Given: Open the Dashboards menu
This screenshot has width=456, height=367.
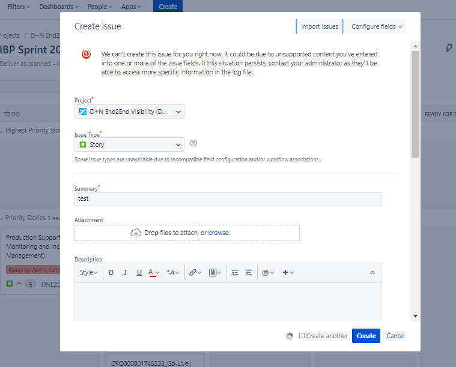Looking at the screenshot, I should pos(59,7).
